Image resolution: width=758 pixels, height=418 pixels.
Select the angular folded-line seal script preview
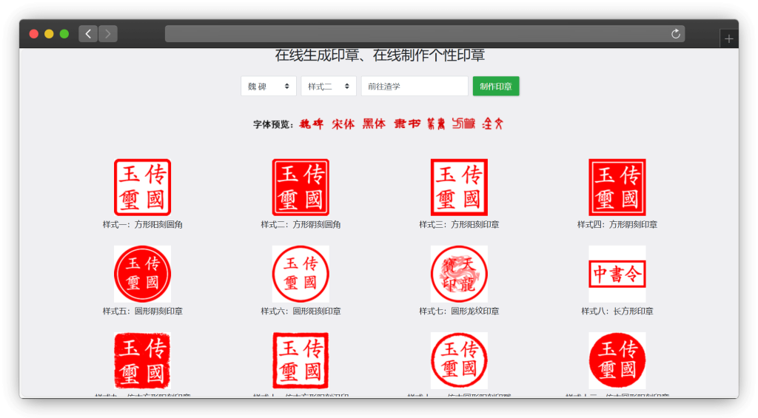[463, 124]
